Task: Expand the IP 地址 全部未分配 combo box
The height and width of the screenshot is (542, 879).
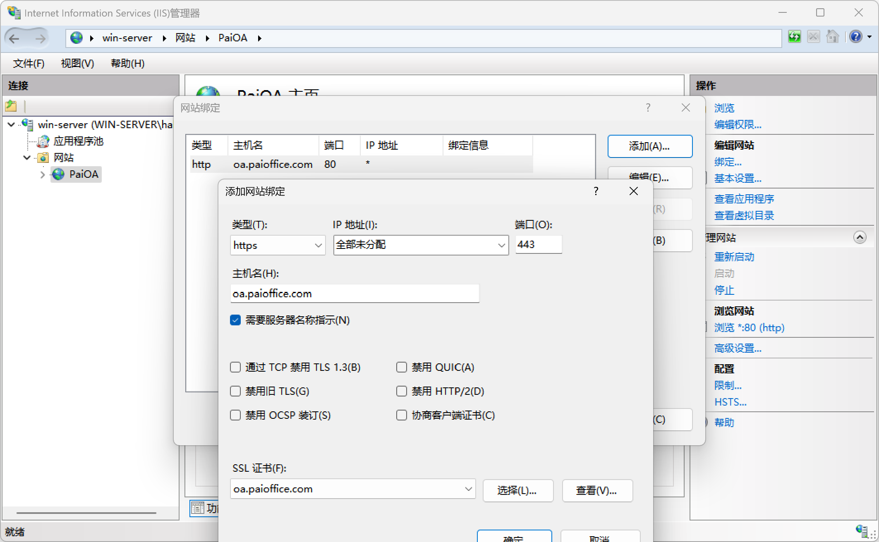Action: point(421,245)
